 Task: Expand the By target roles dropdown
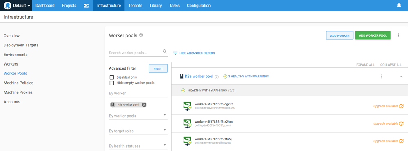click(138, 131)
